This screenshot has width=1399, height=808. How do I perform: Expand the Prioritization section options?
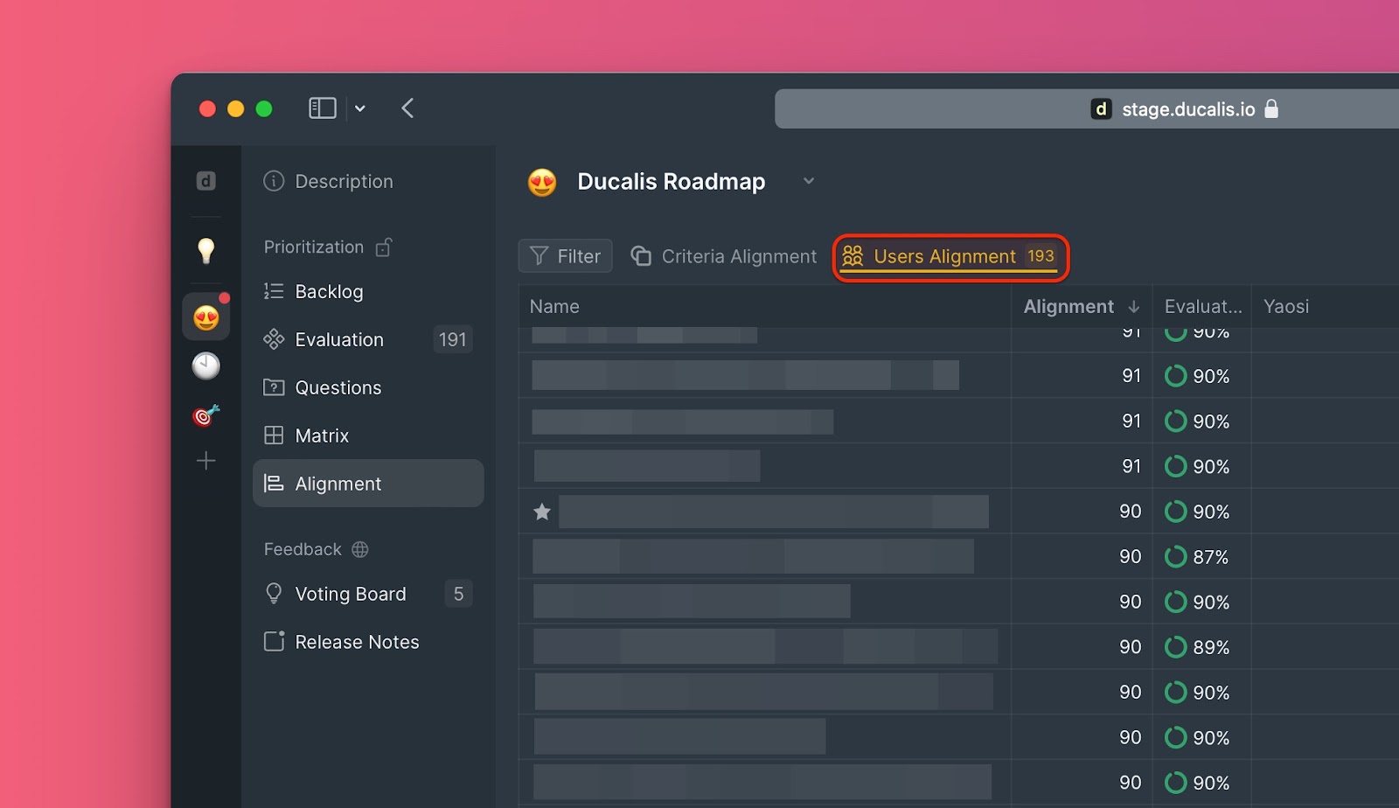(384, 247)
